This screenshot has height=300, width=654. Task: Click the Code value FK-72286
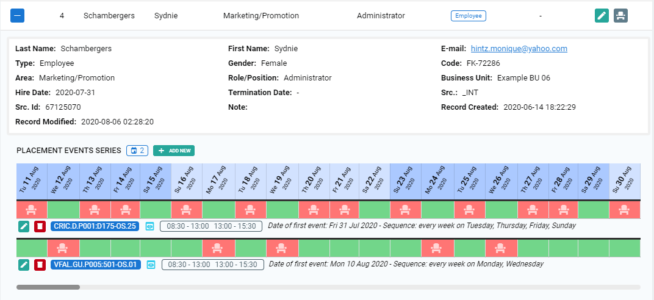coord(483,63)
